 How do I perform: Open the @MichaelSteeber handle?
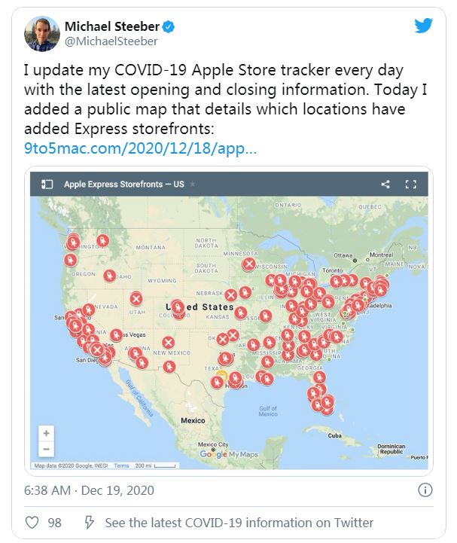point(111,41)
